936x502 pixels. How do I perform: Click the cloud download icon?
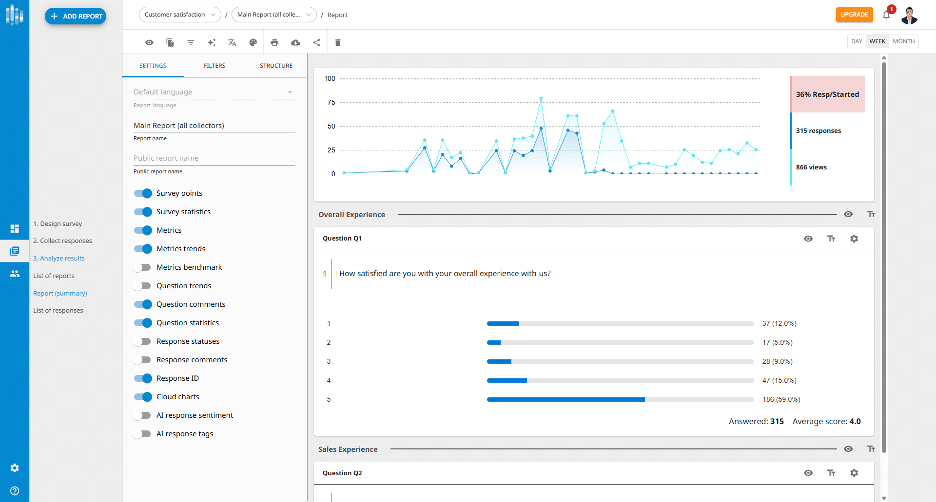coord(295,43)
